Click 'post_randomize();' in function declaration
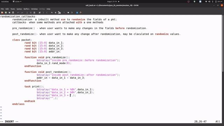 click(58, 72)
